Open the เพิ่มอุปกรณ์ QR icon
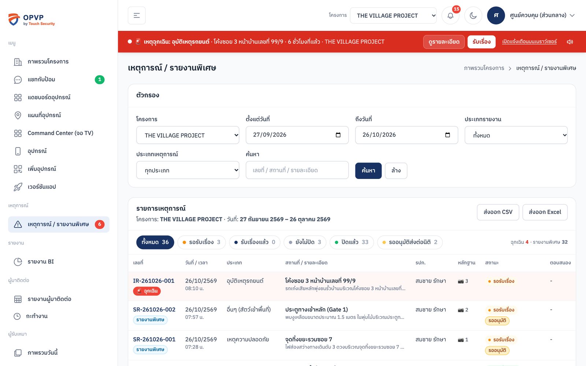This screenshot has width=586, height=366. (18, 169)
